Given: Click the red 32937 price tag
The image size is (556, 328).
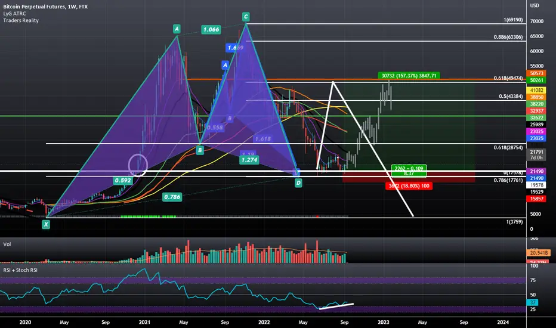Looking at the screenshot, I should [x=536, y=111].
